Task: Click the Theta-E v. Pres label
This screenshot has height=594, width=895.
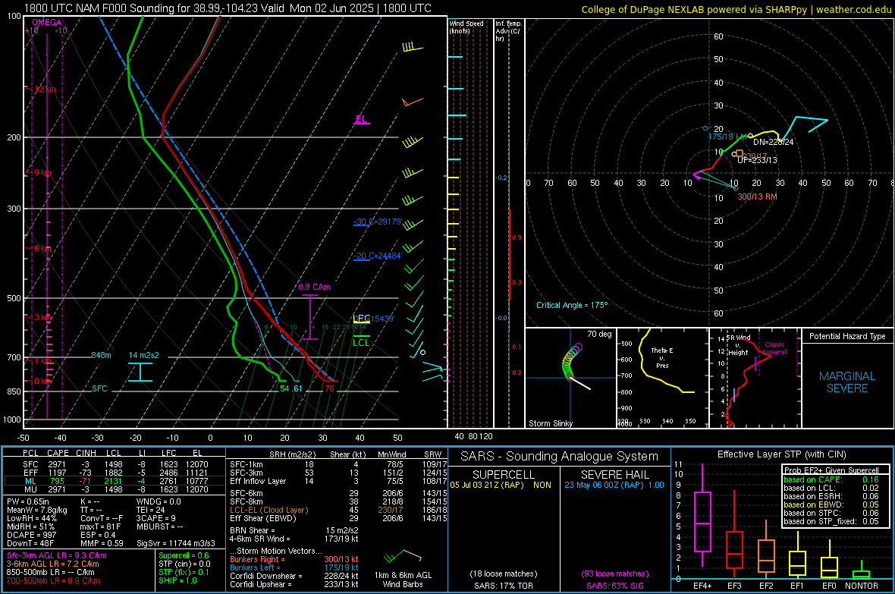Action: click(662, 357)
